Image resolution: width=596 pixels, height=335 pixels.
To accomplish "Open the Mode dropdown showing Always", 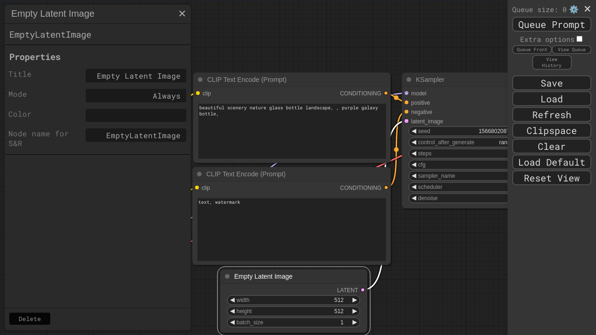I will click(135, 96).
